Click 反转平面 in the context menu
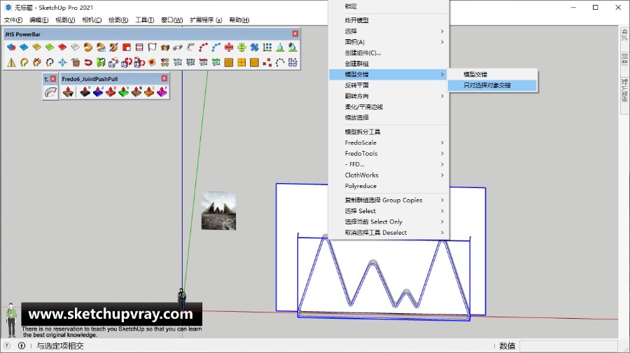 click(x=389, y=85)
